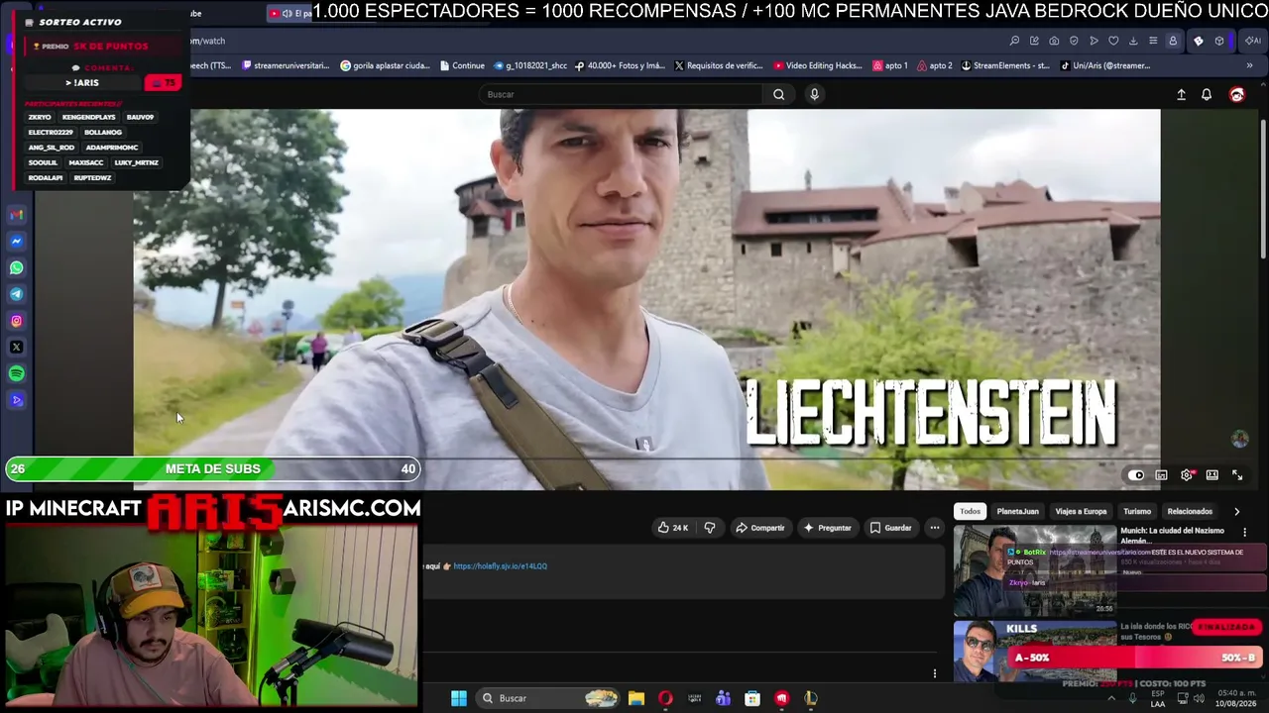1269x713 pixels.
Task: Open Spotify in the browser sidebar
Action: coord(17,373)
